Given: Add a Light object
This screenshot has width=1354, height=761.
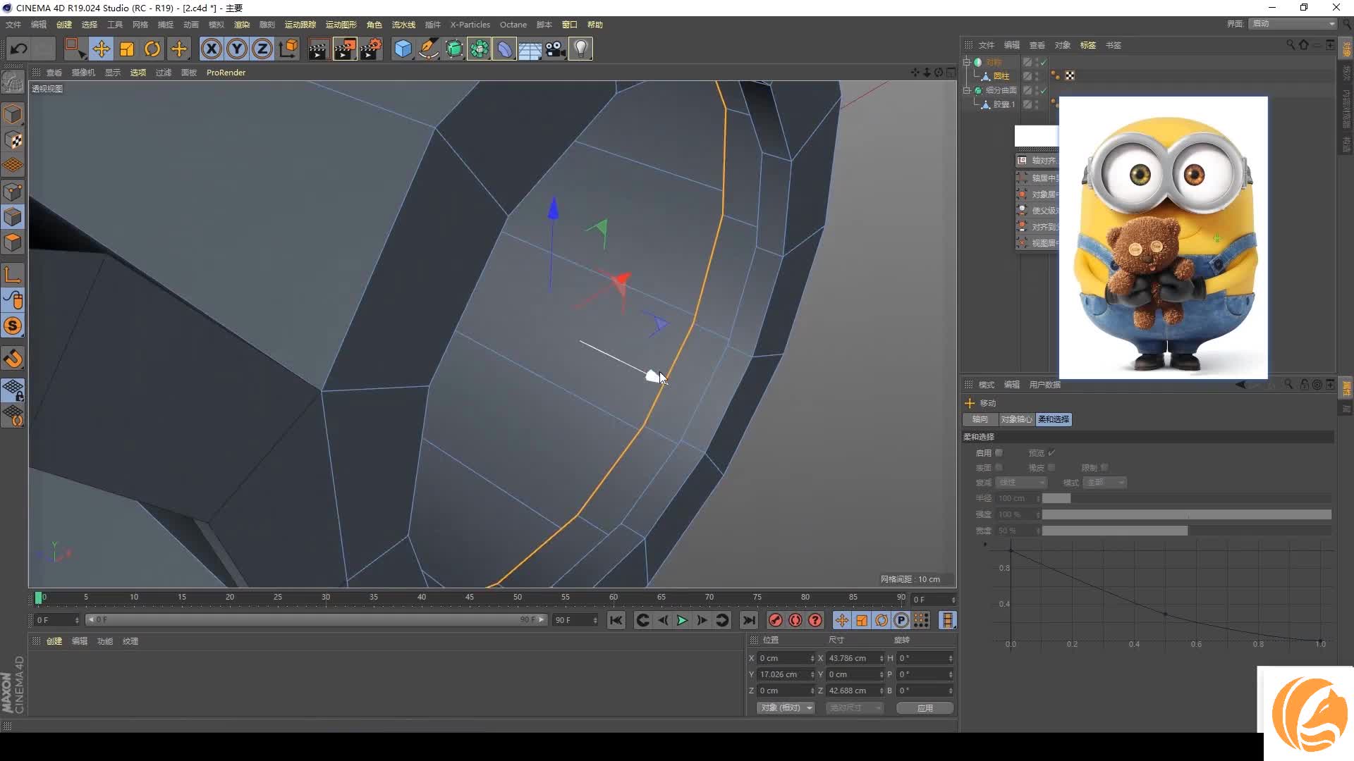Looking at the screenshot, I should (x=580, y=49).
